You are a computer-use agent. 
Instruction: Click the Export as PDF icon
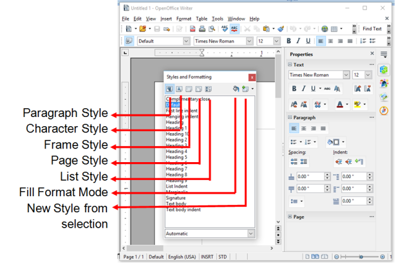[192, 29]
